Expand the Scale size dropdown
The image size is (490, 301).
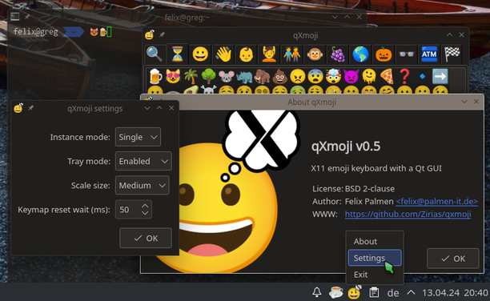[x=142, y=186]
